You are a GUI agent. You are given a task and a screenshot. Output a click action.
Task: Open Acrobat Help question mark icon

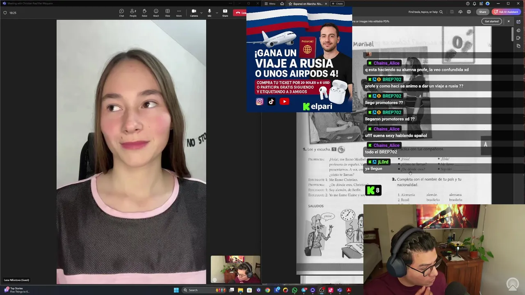467,4
